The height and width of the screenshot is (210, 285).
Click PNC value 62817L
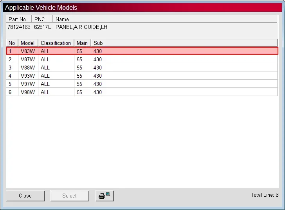[43, 27]
